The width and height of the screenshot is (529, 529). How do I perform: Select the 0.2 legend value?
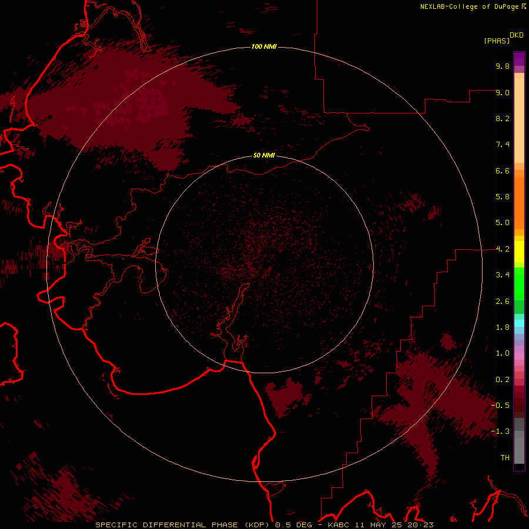click(503, 380)
